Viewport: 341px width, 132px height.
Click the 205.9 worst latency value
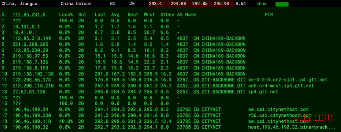coord(151,74)
